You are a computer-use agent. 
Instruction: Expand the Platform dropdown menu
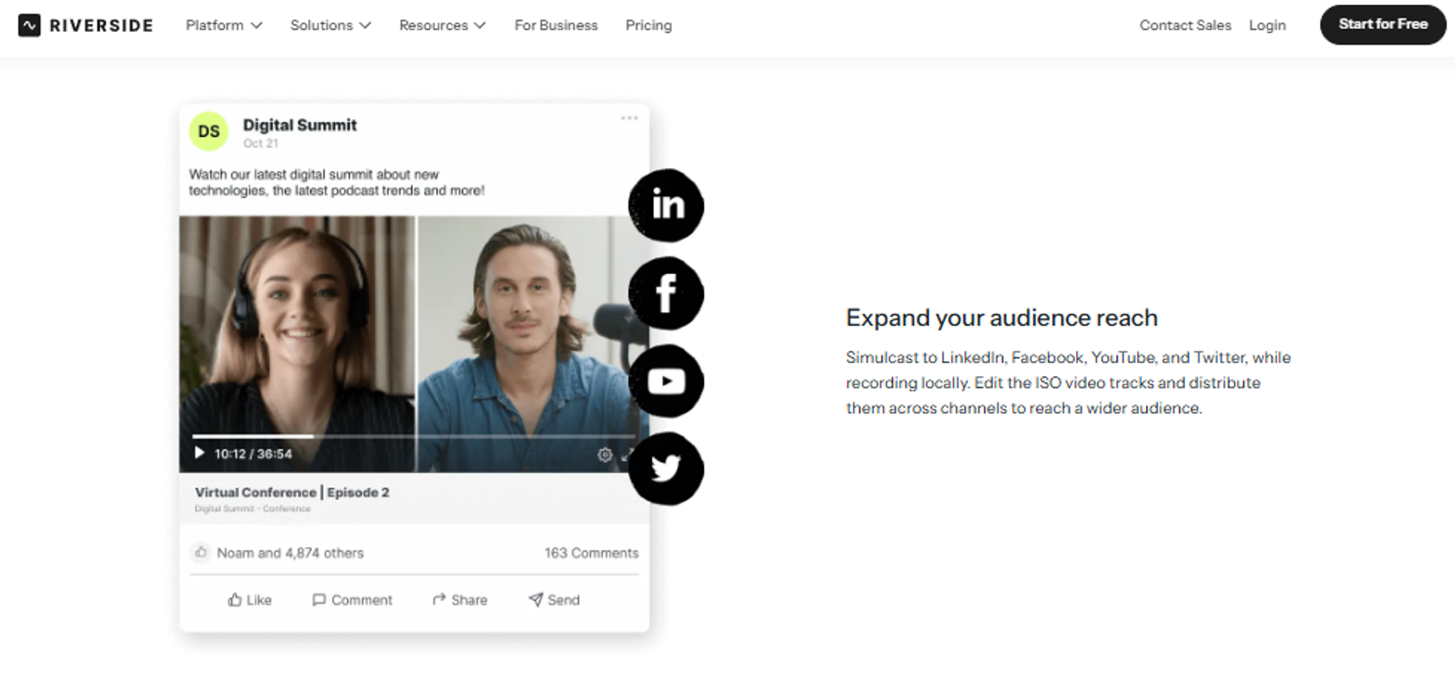[224, 25]
